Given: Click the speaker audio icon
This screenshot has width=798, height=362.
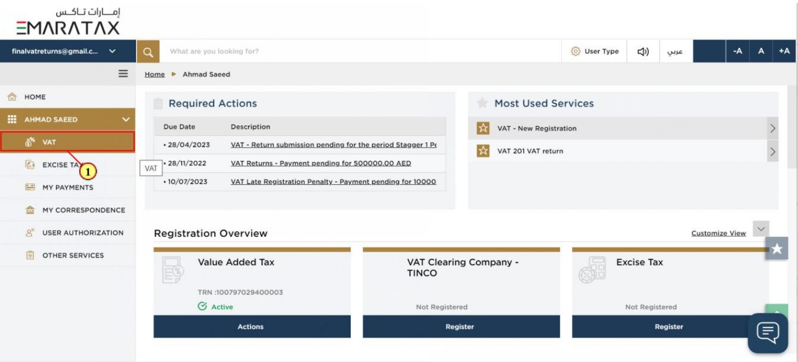Looking at the screenshot, I should [643, 52].
